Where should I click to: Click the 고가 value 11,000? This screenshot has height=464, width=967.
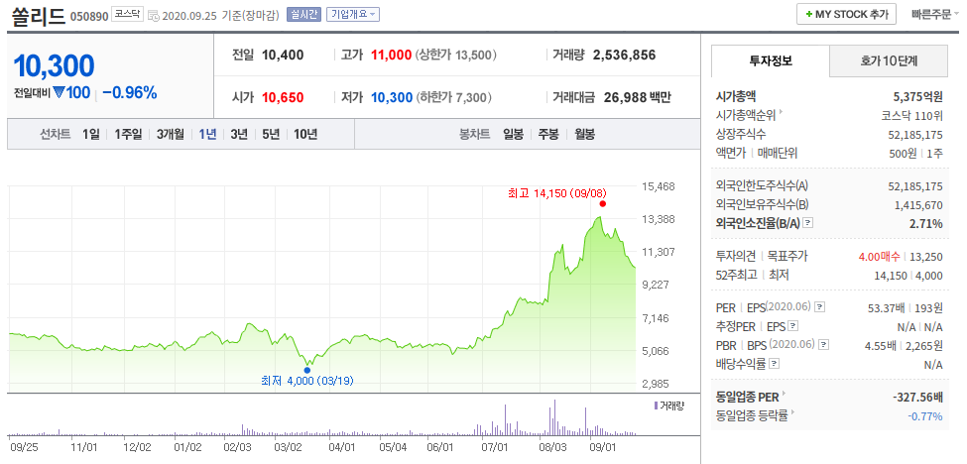pyautogui.click(x=391, y=55)
